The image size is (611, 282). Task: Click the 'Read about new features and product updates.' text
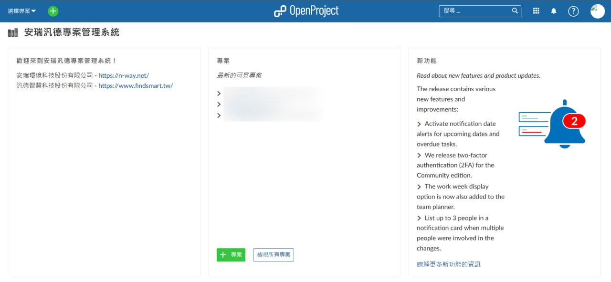(478, 75)
